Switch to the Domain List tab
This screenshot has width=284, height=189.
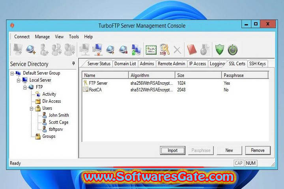(x=125, y=64)
